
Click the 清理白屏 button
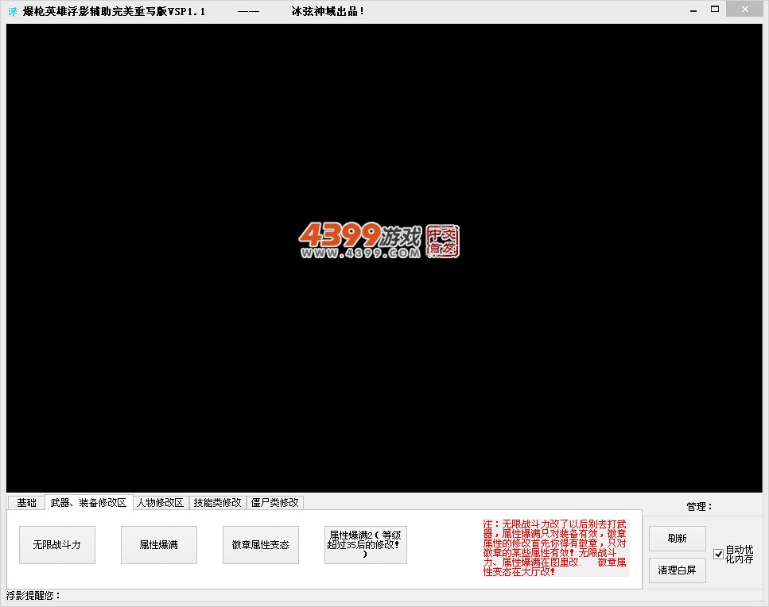[x=678, y=570]
